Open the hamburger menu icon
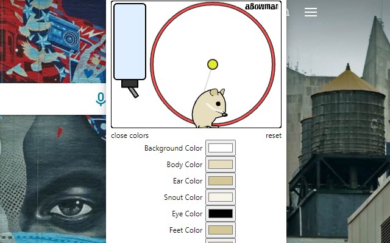This screenshot has height=243, width=390. (311, 12)
